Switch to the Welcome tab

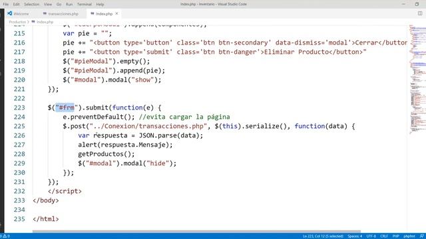(19, 13)
